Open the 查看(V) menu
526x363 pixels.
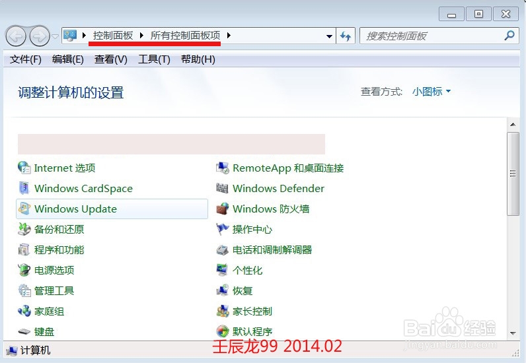click(111, 59)
